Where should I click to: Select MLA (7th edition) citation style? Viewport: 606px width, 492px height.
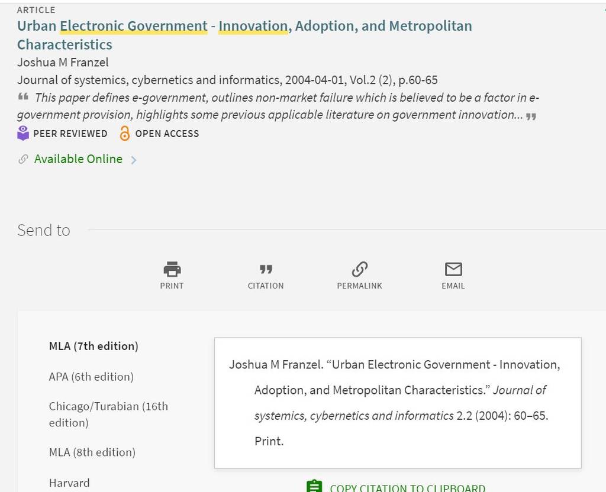pos(94,346)
